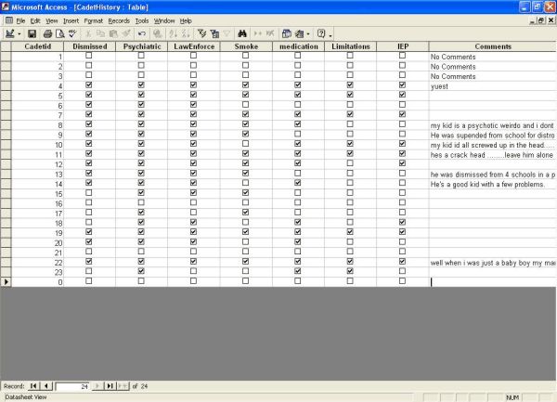Open the Records menu
The image size is (557, 402).
[119, 21]
